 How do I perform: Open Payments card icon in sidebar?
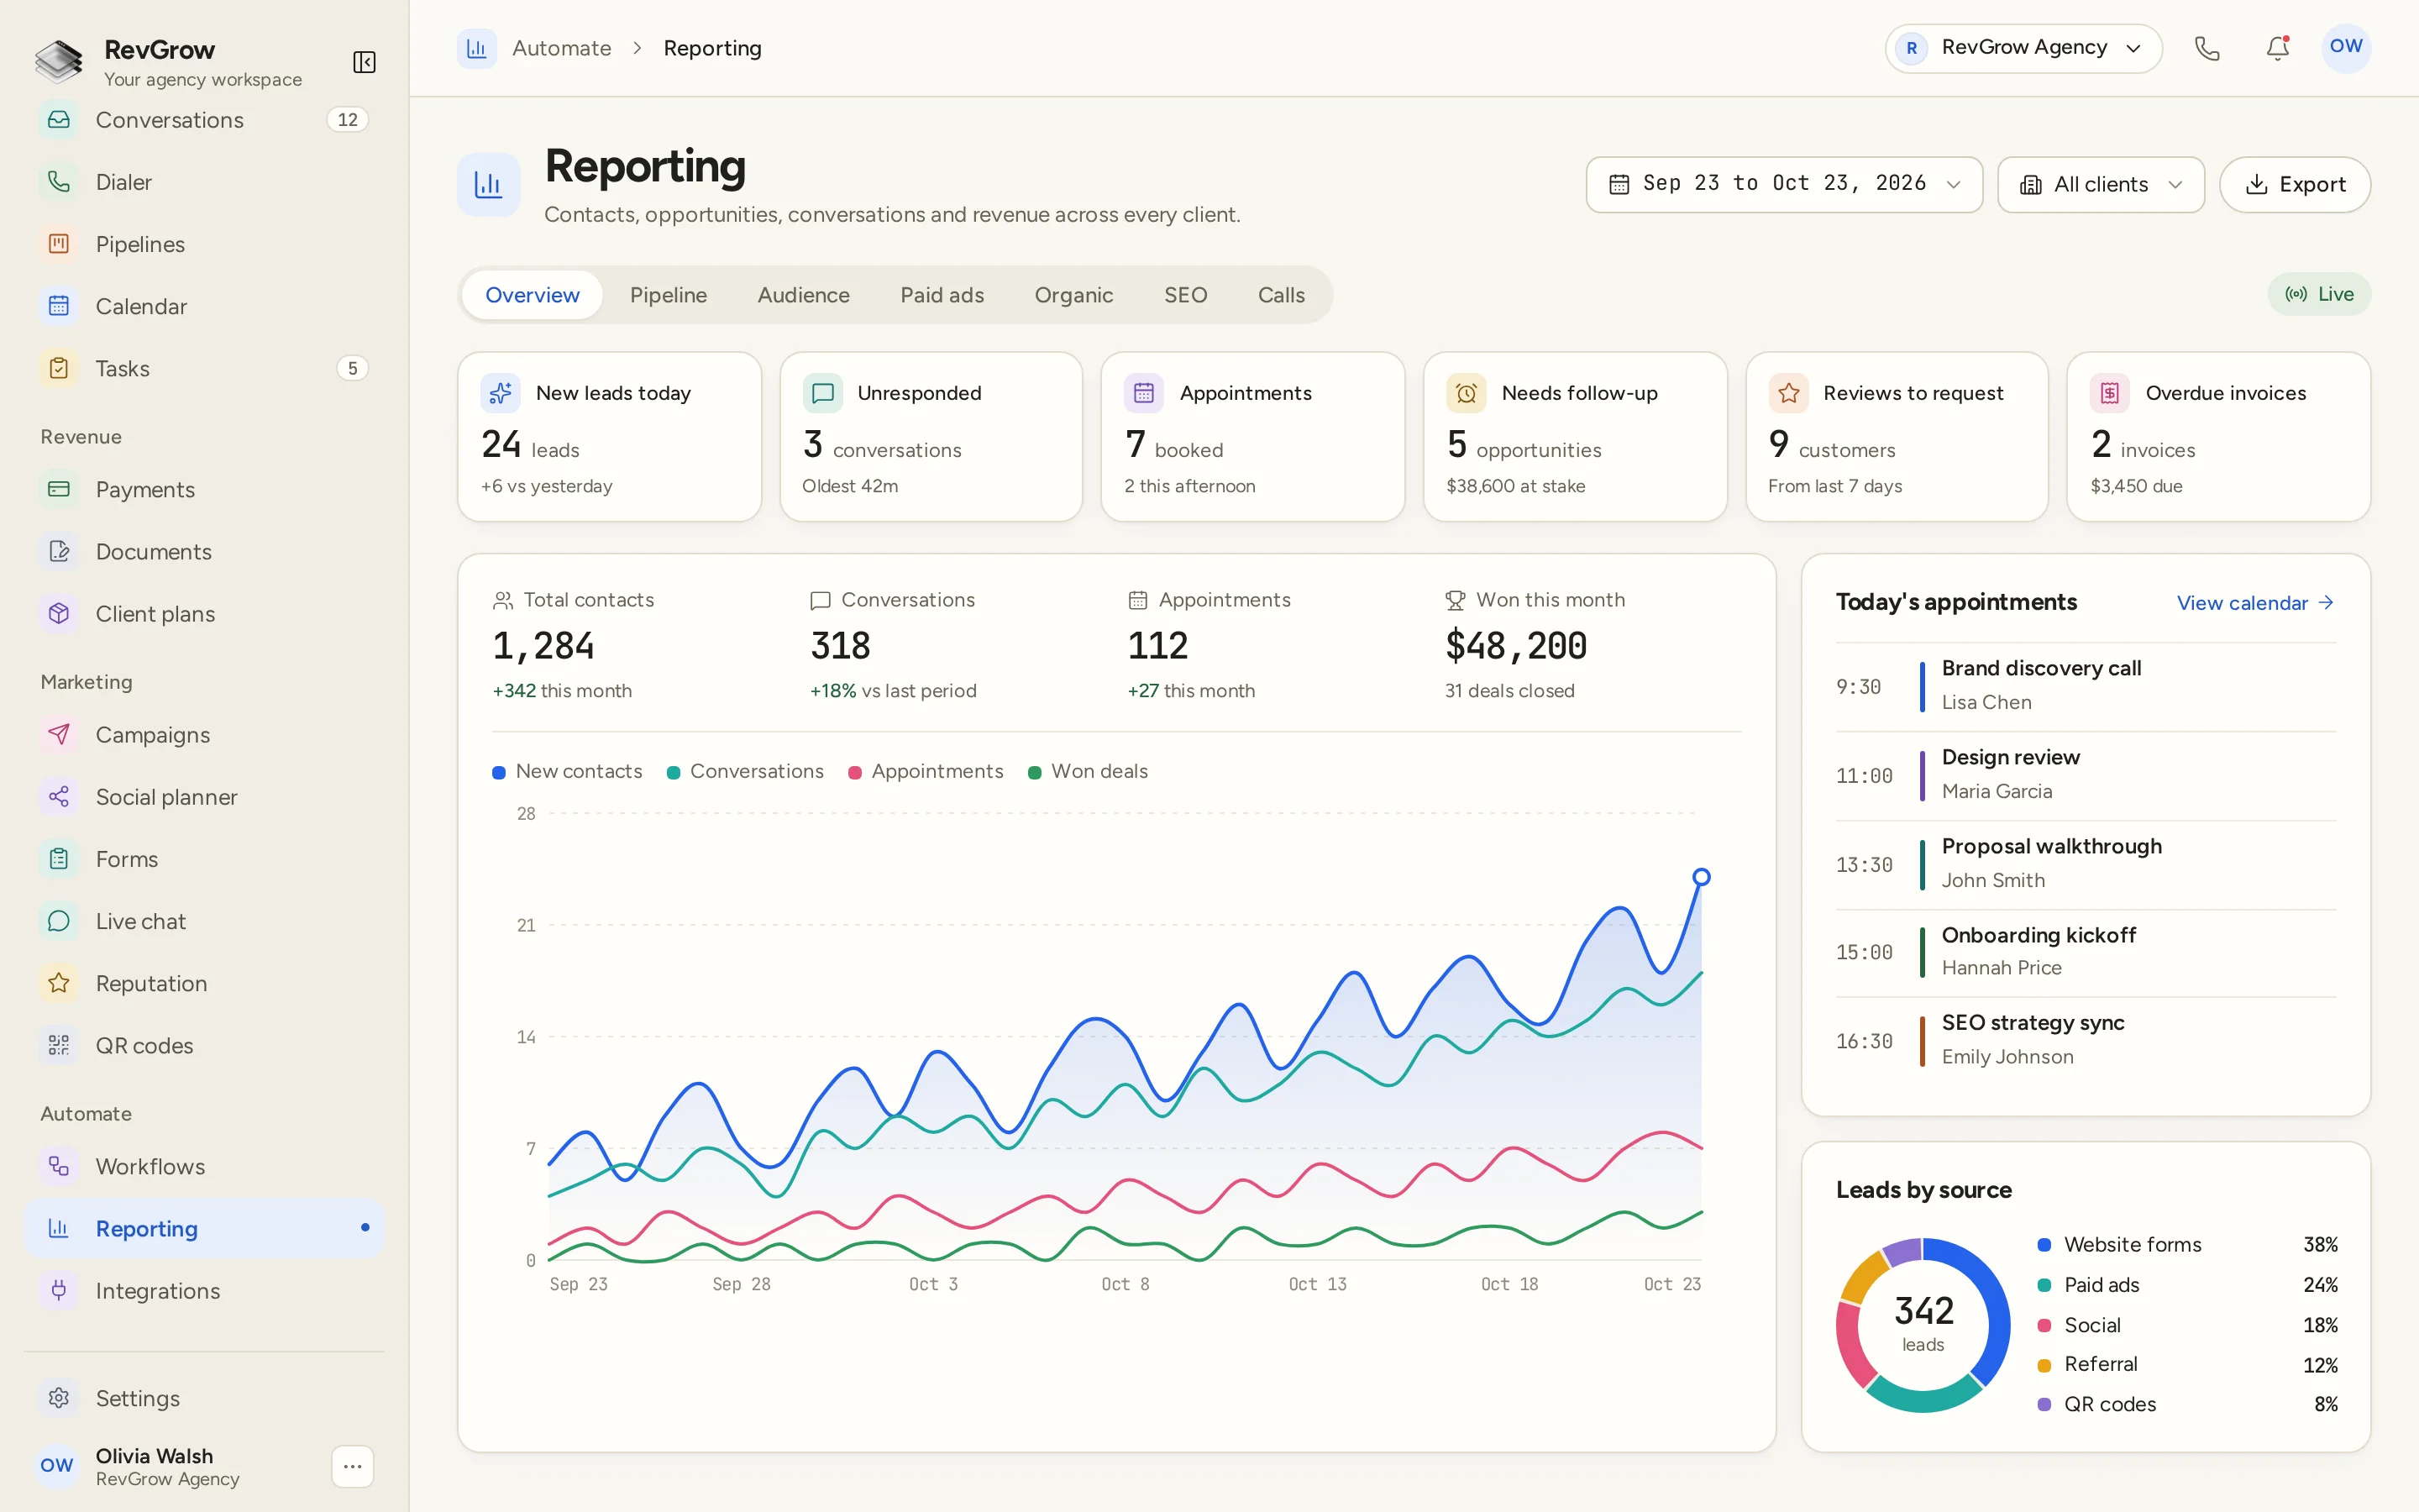point(59,489)
